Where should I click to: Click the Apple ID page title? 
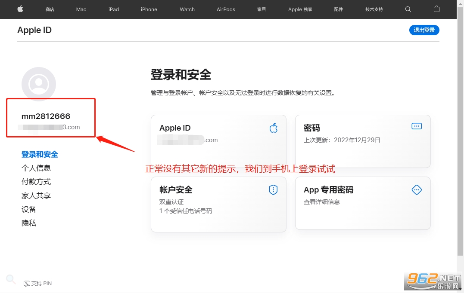[34, 30]
